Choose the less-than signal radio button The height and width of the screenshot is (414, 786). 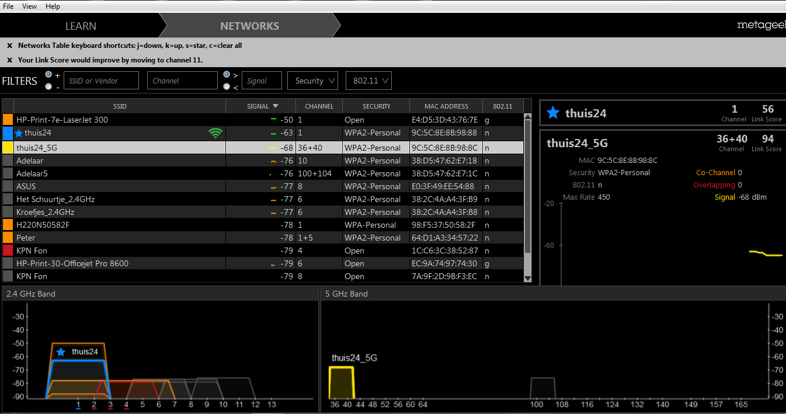(227, 87)
